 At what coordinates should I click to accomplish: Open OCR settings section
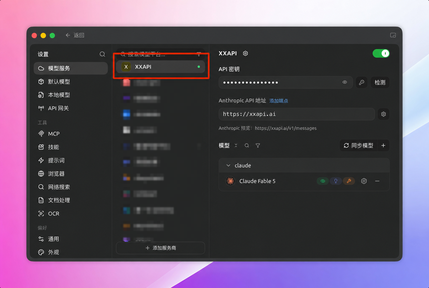[71, 214]
